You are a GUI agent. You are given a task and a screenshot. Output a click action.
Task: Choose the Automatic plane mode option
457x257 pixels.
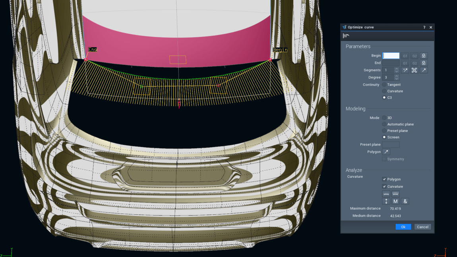[x=384, y=124]
